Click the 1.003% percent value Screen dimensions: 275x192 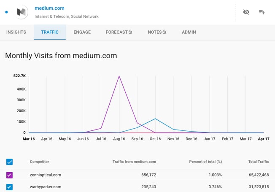point(215,175)
